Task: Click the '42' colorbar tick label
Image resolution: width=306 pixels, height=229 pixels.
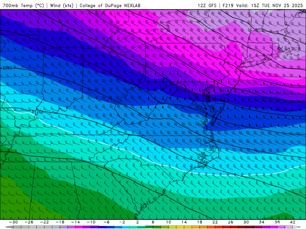Action: [x=293, y=222]
